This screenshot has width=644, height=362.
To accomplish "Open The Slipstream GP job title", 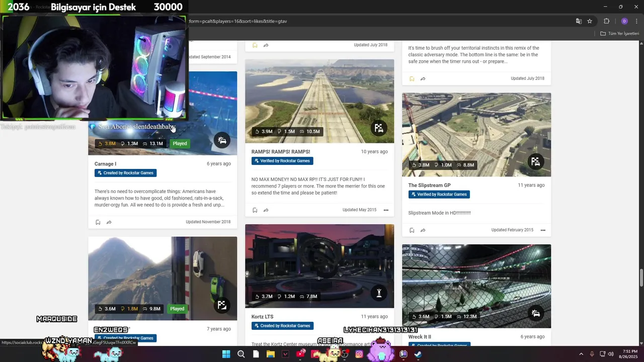I will tap(429, 186).
